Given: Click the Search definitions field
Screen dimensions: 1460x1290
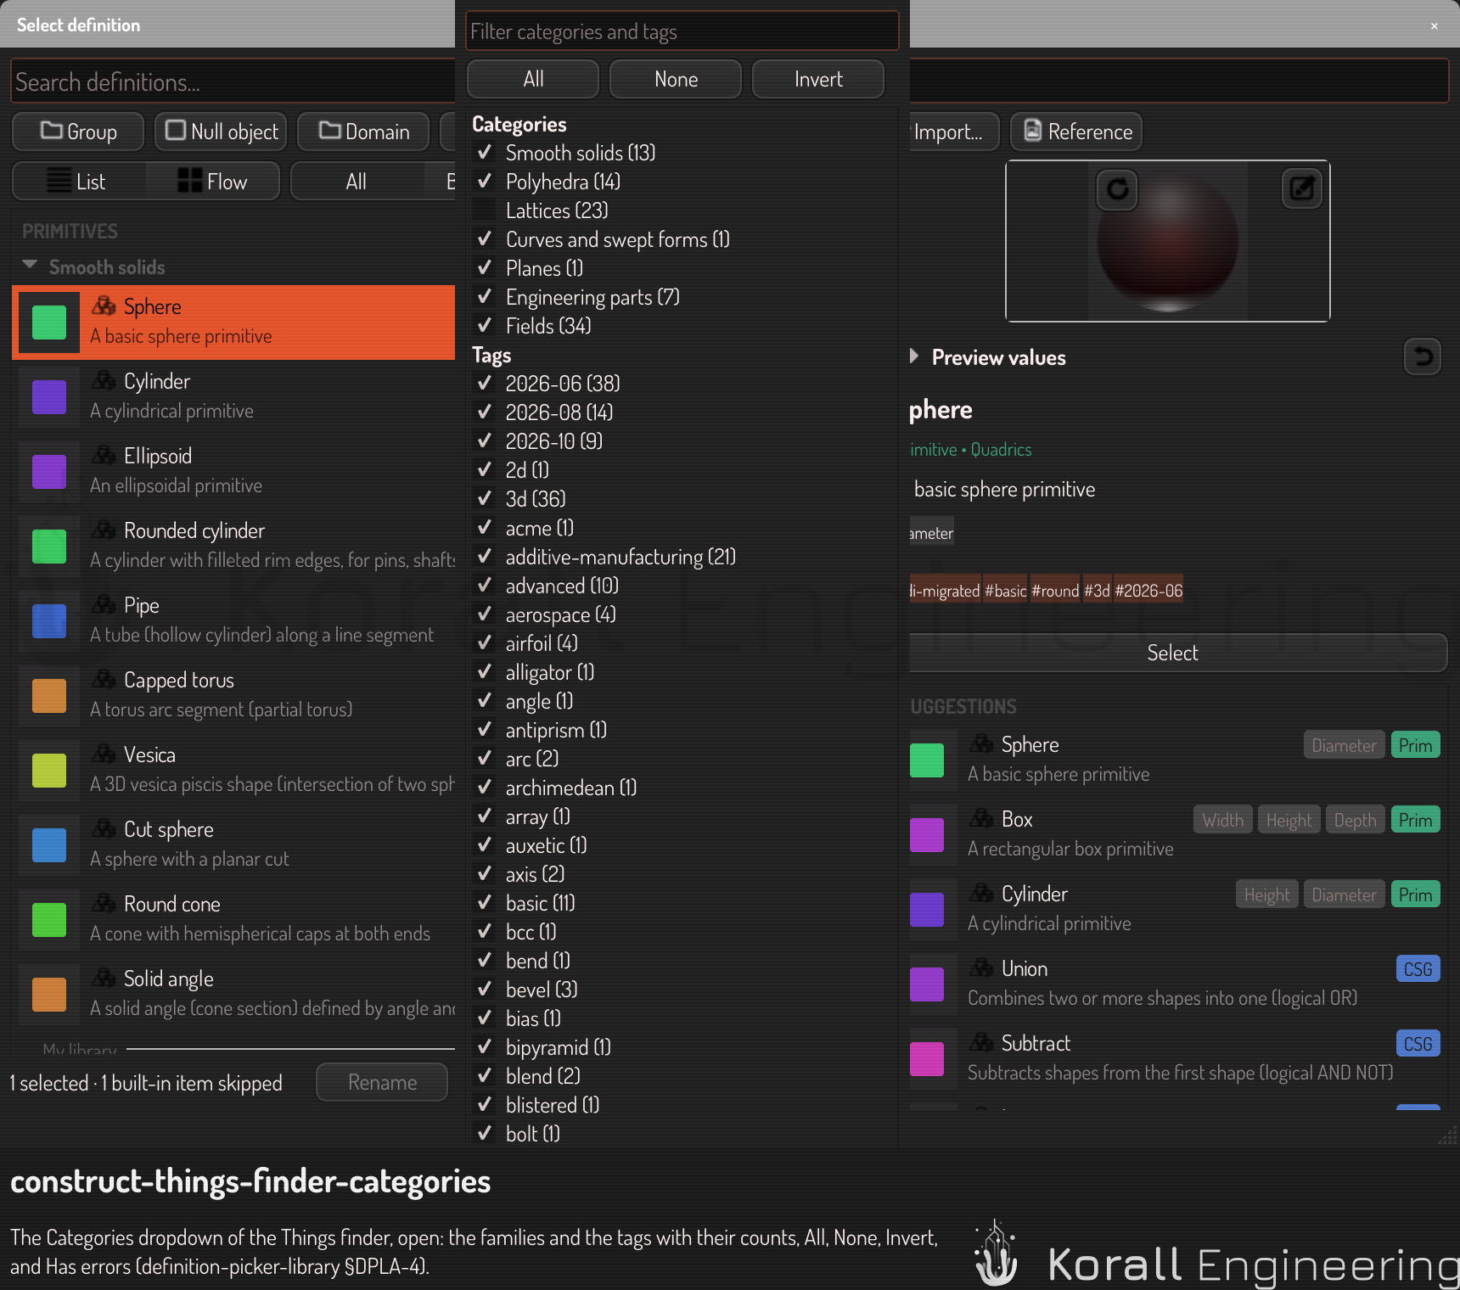Looking at the screenshot, I should (233, 81).
